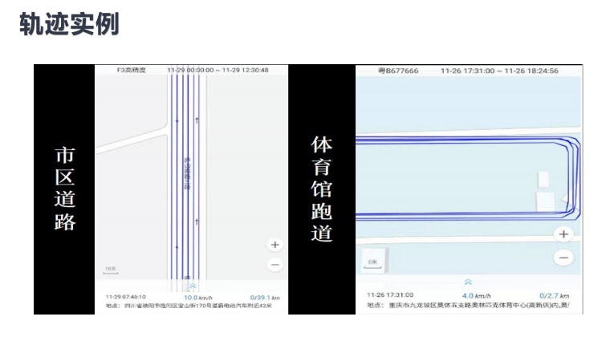Screen dimensions: 614x341
Task: Click the 粤B677666 vehicle plate title
Action: (x=398, y=71)
